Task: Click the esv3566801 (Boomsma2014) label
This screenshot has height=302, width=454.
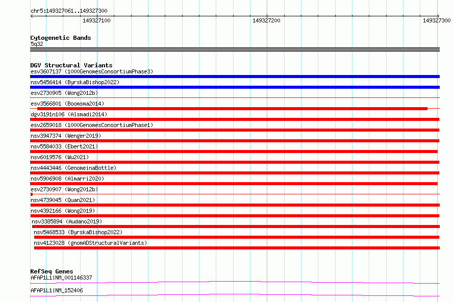Action: pyautogui.click(x=67, y=104)
